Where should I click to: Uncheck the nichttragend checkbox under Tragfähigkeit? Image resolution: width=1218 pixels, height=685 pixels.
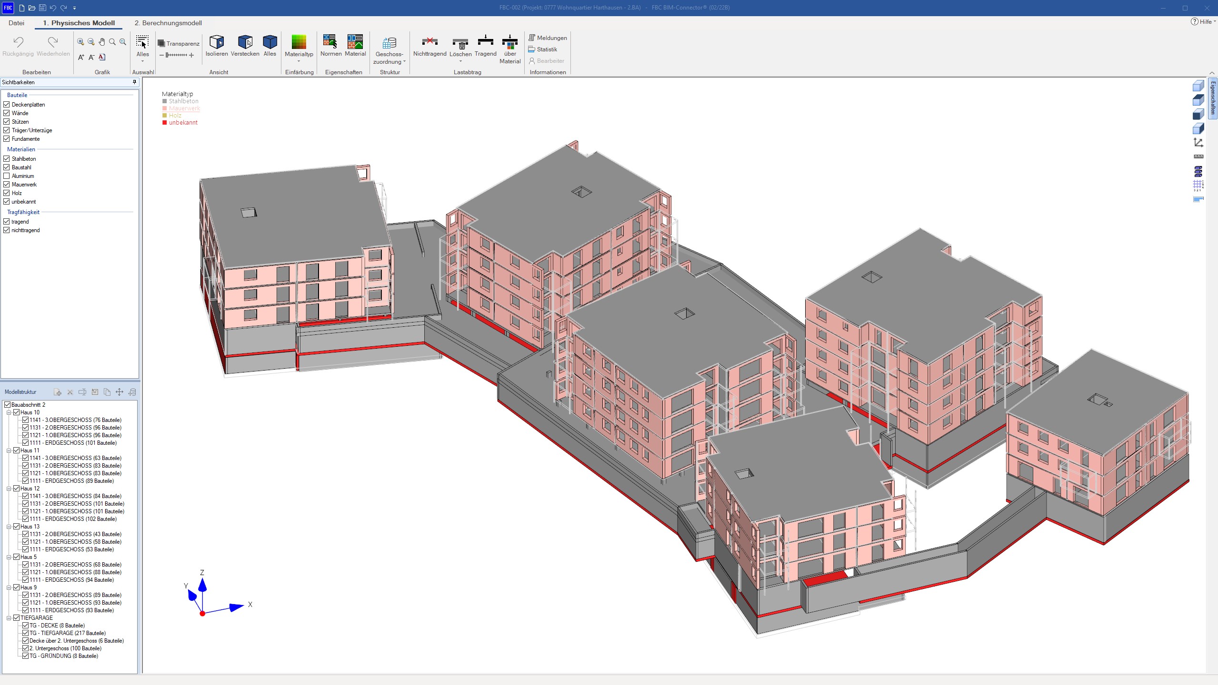[7, 230]
